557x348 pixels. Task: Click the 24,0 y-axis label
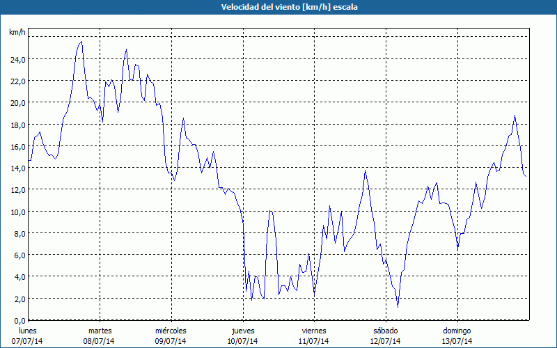(17, 59)
